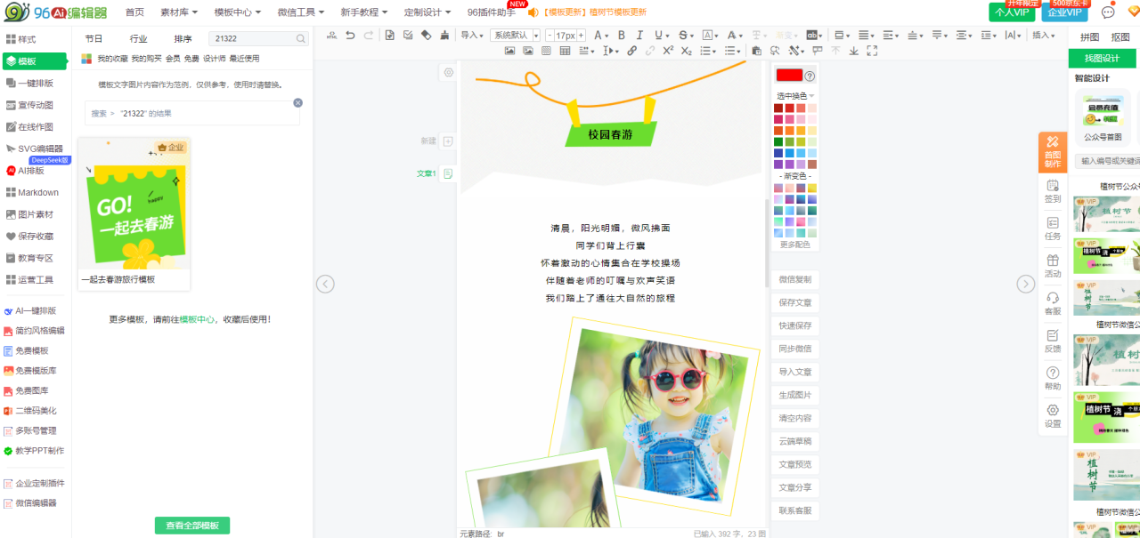The height and width of the screenshot is (538, 1140).
Task: Click the undo arrow in the toolbar
Action: pyautogui.click(x=350, y=36)
